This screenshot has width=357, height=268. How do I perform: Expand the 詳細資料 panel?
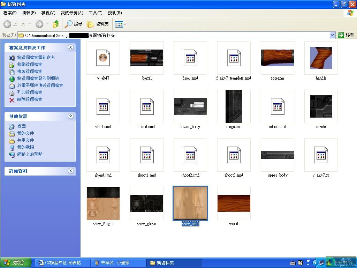(x=70, y=171)
